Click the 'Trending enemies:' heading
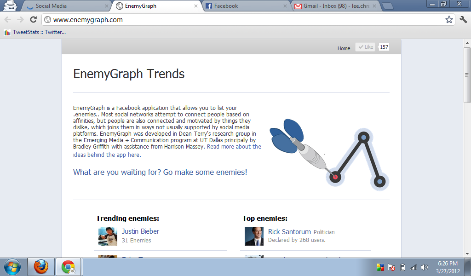The width and height of the screenshot is (471, 276). click(128, 218)
